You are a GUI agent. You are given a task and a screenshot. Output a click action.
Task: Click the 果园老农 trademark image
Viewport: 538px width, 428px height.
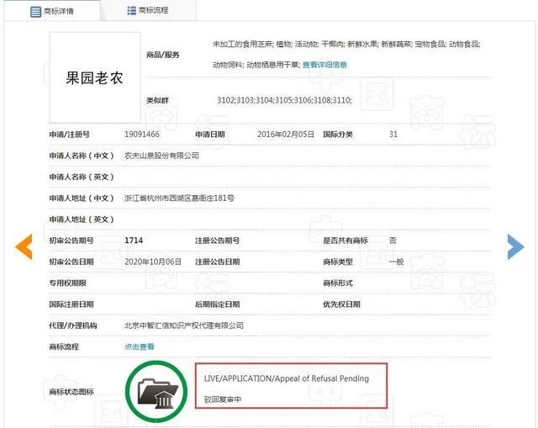pyautogui.click(x=95, y=77)
